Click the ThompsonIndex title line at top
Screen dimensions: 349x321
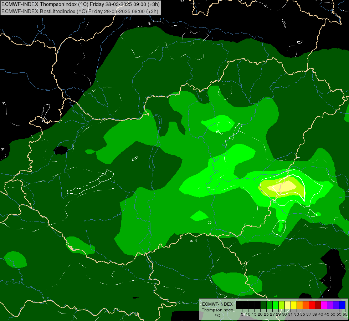coord(80,4)
